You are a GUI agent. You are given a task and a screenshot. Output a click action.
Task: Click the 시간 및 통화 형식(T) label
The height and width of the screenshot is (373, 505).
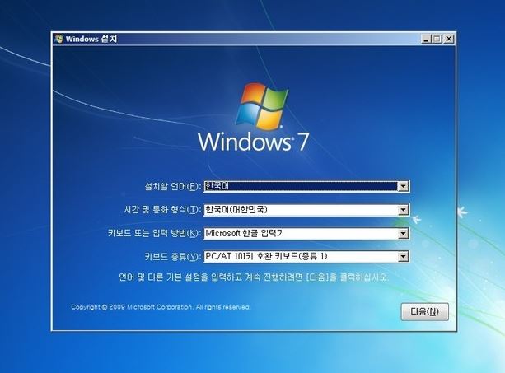(x=162, y=210)
